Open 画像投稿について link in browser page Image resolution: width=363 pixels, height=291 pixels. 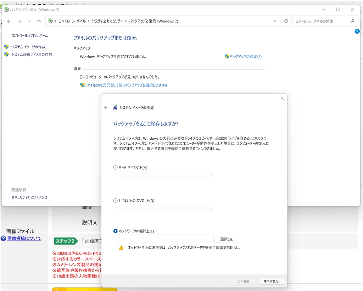pyautogui.click(x=24, y=238)
